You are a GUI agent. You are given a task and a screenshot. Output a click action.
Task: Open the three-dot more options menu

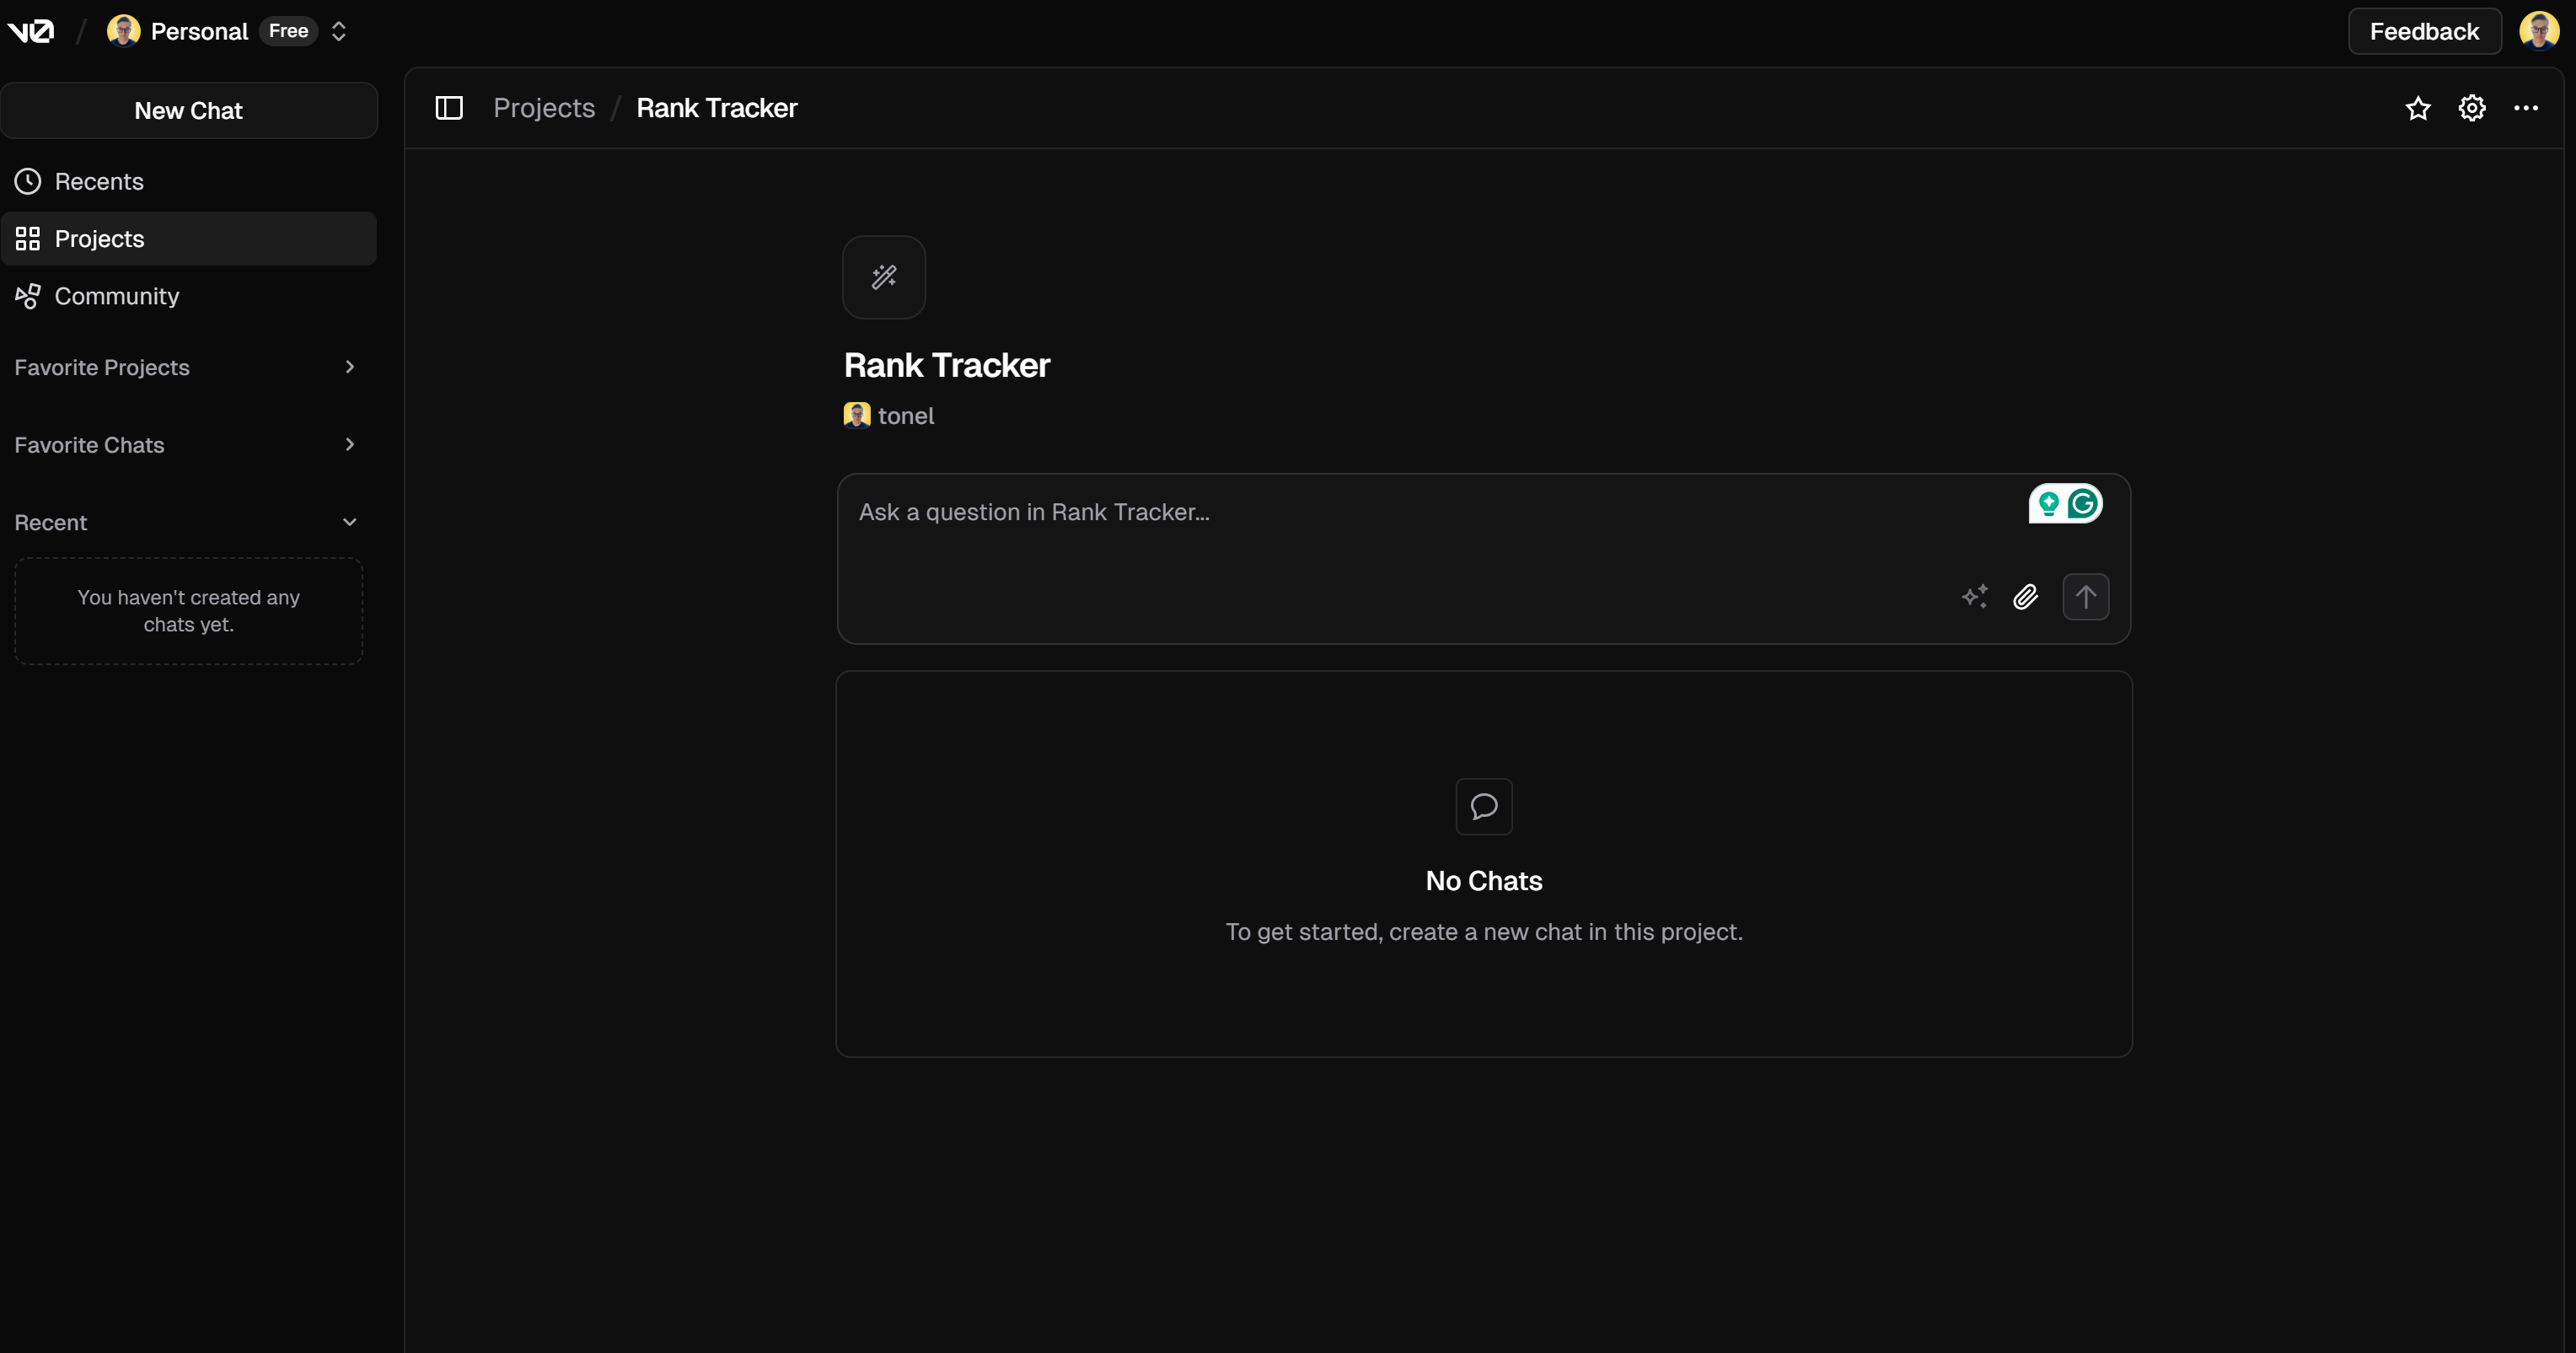pos(2525,108)
